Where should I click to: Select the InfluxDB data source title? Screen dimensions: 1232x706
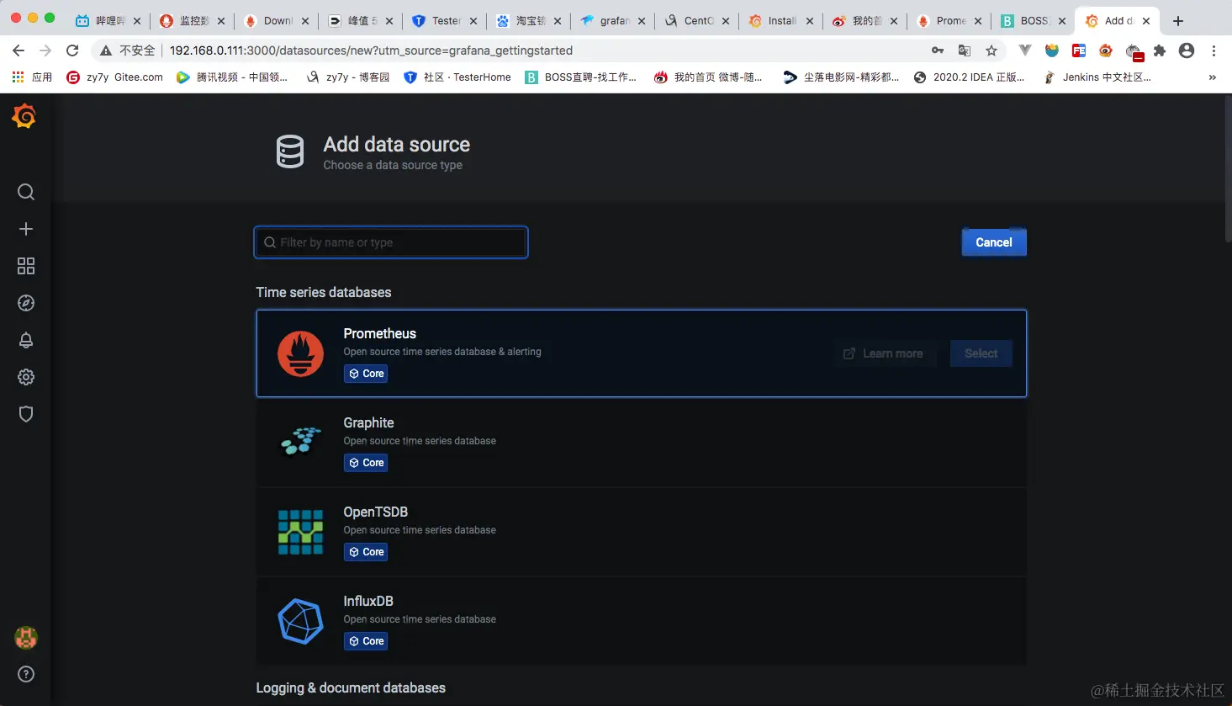368,601
